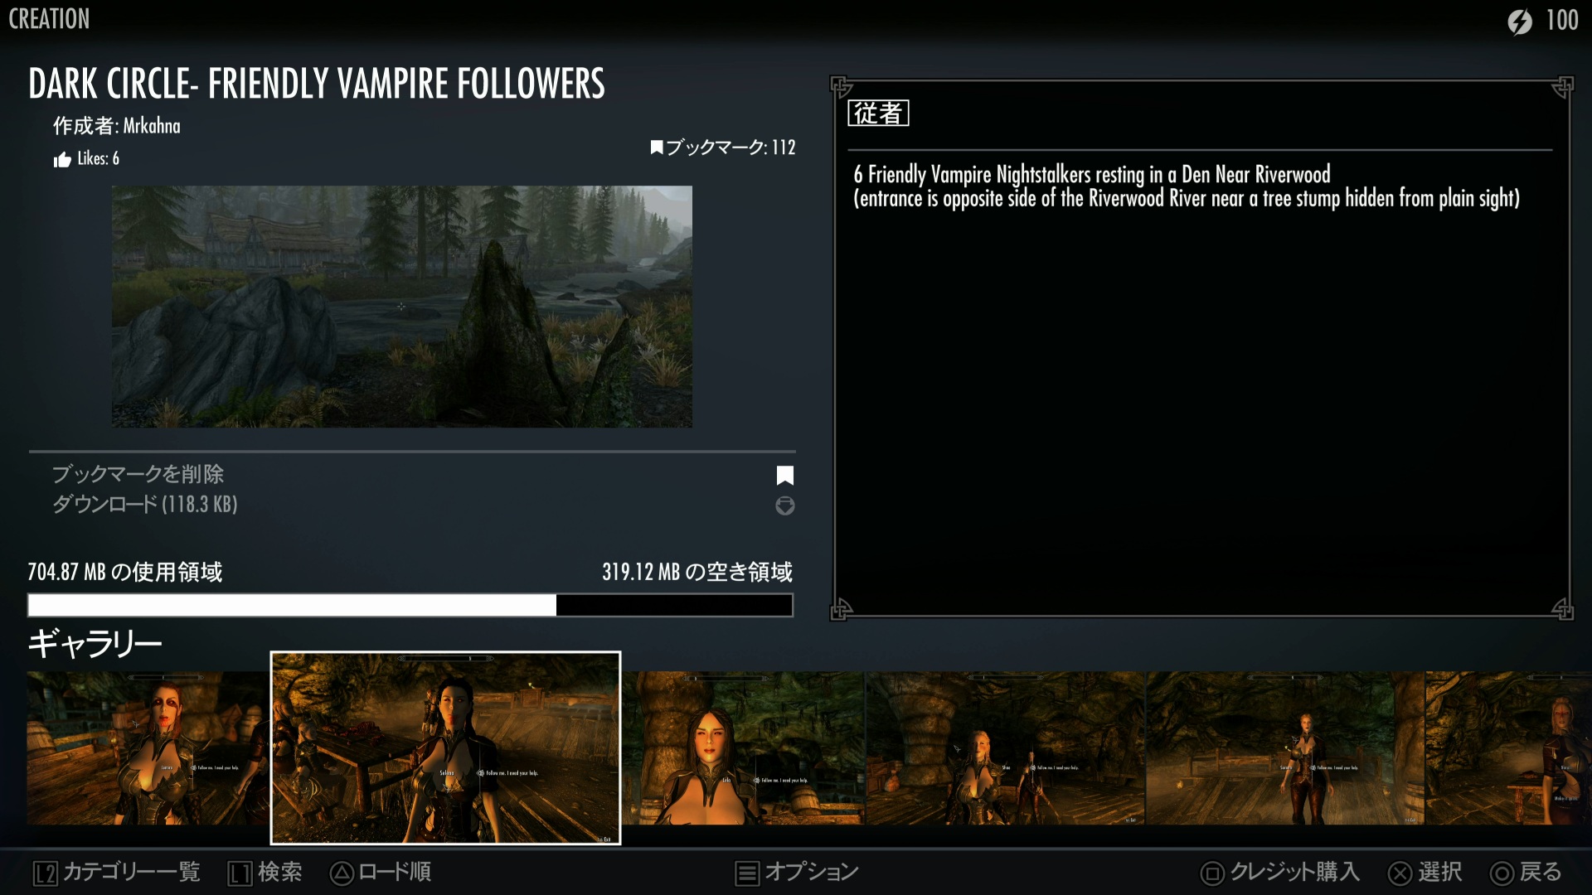Click the description text about Vampire Nightstalkers

[x=1187, y=186]
